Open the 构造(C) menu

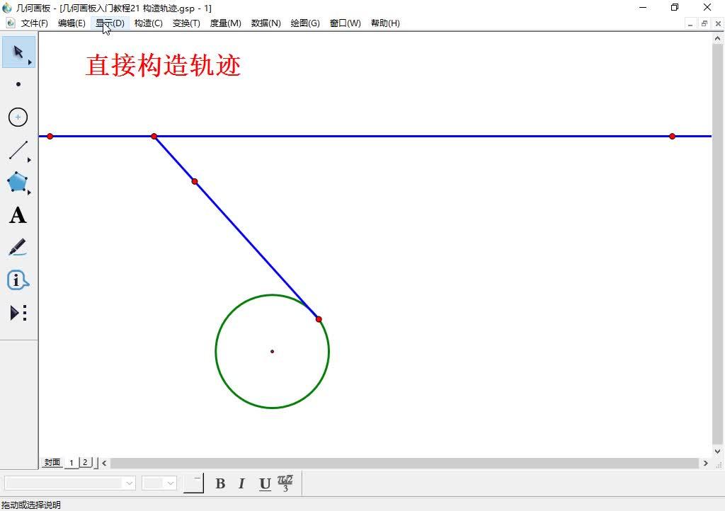point(149,23)
